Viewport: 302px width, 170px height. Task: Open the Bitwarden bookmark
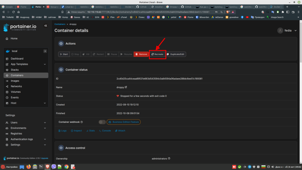pos(202,17)
